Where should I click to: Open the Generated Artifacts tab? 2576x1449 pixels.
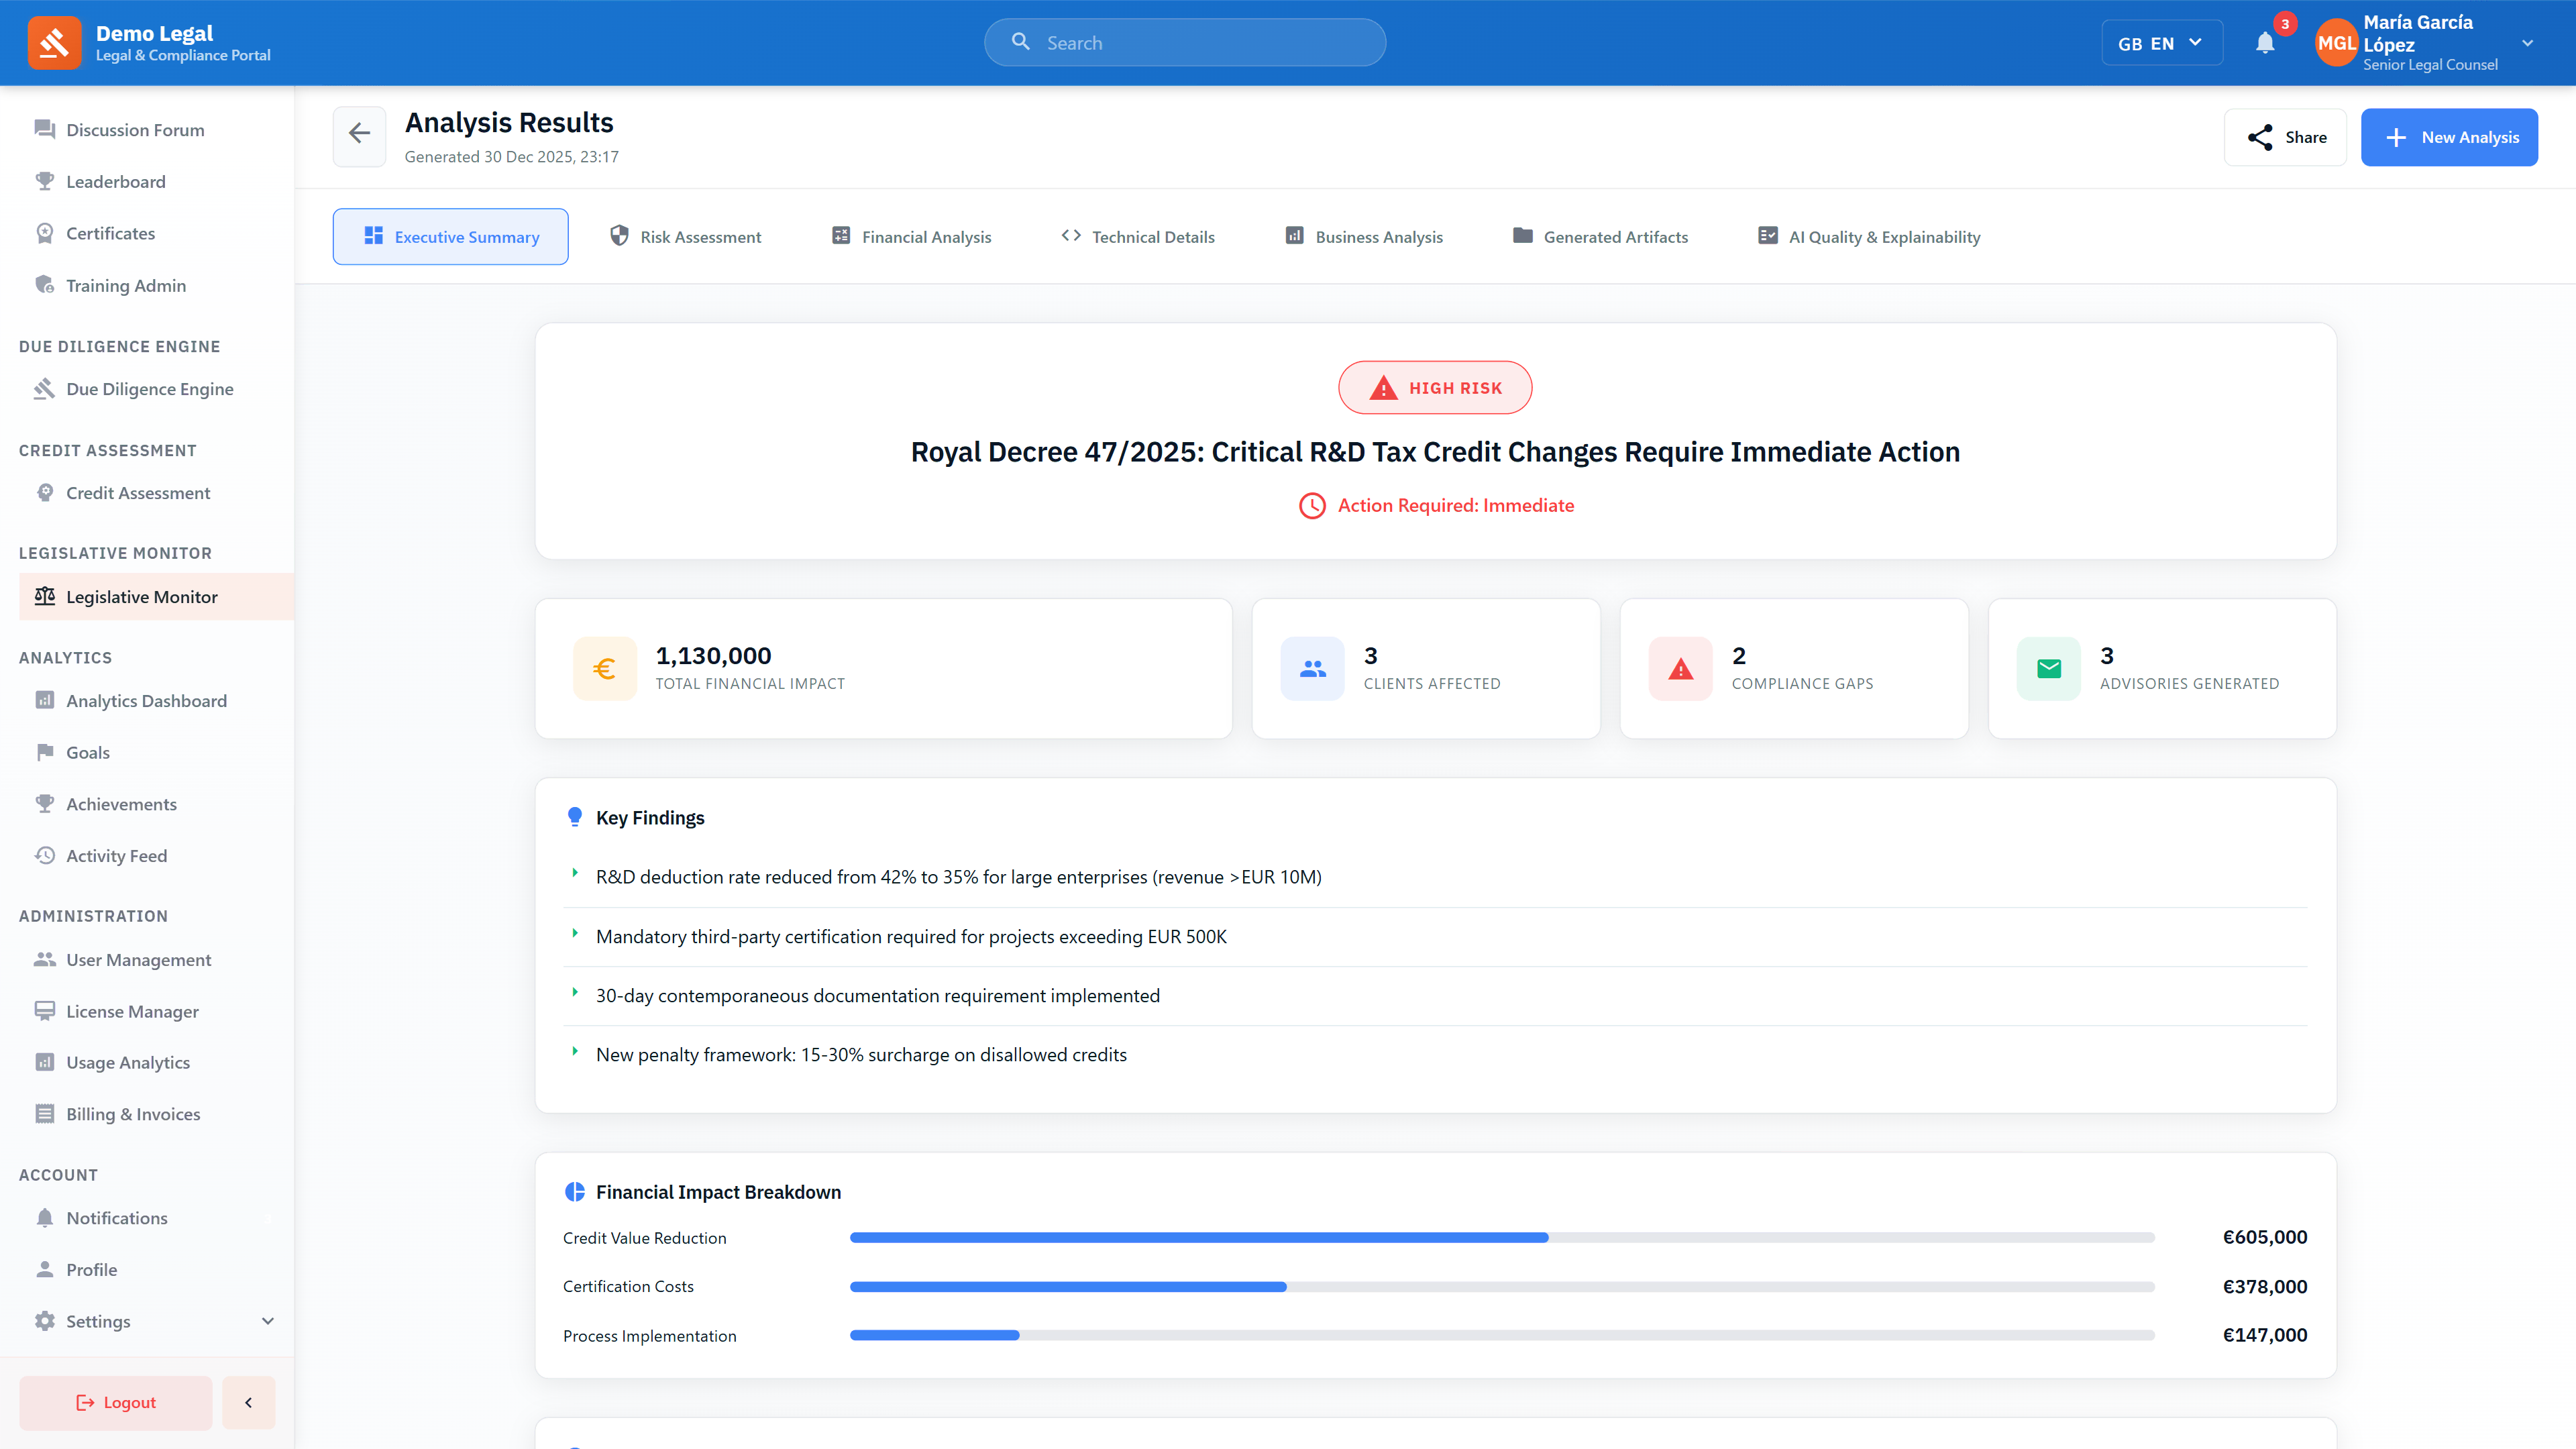coord(1600,237)
